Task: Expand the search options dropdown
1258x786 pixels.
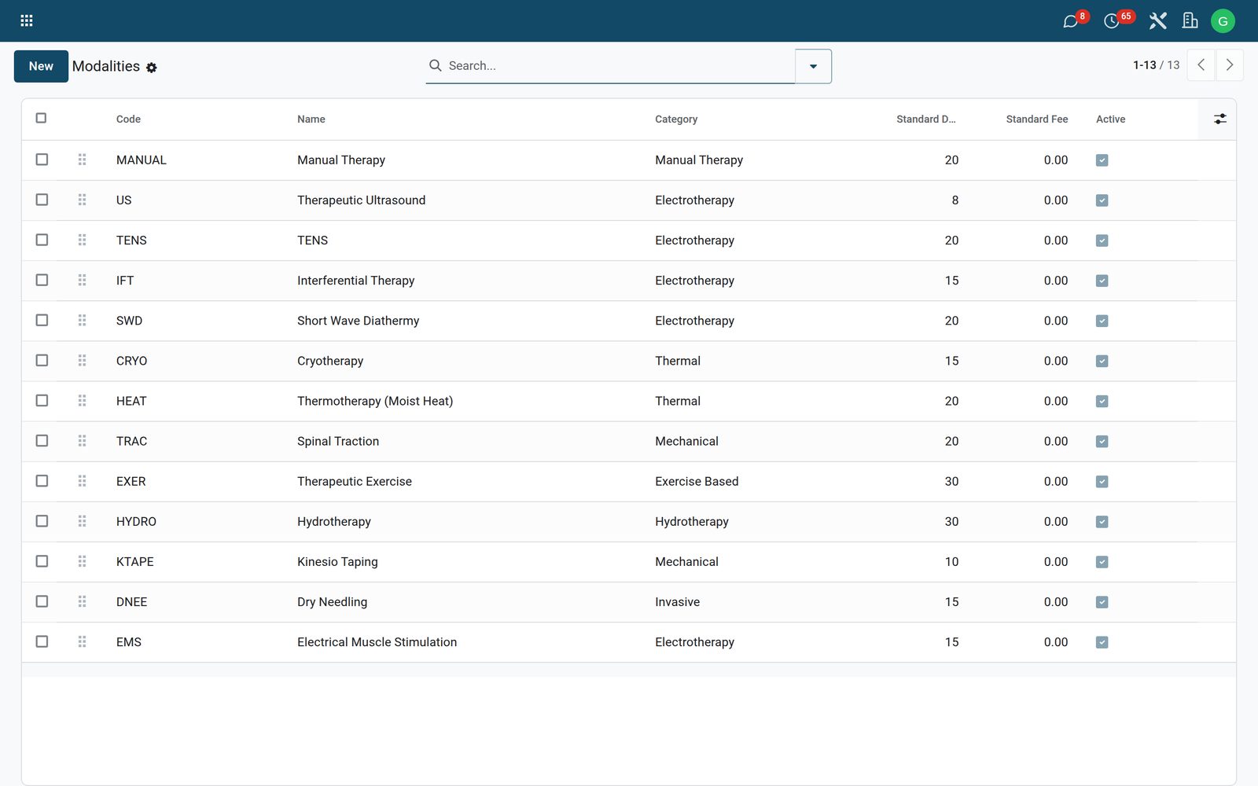Action: pos(813,66)
